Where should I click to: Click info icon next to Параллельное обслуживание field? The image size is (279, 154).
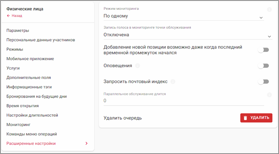point(269,95)
